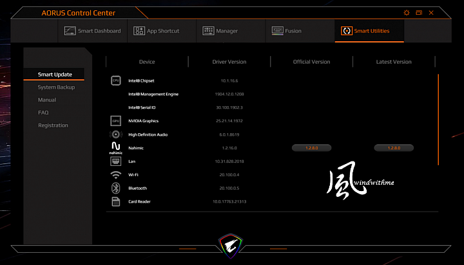Image resolution: width=464 pixels, height=265 pixels.
Task: Click the CPU icon next to Intel Chipset
Action: [116, 80]
